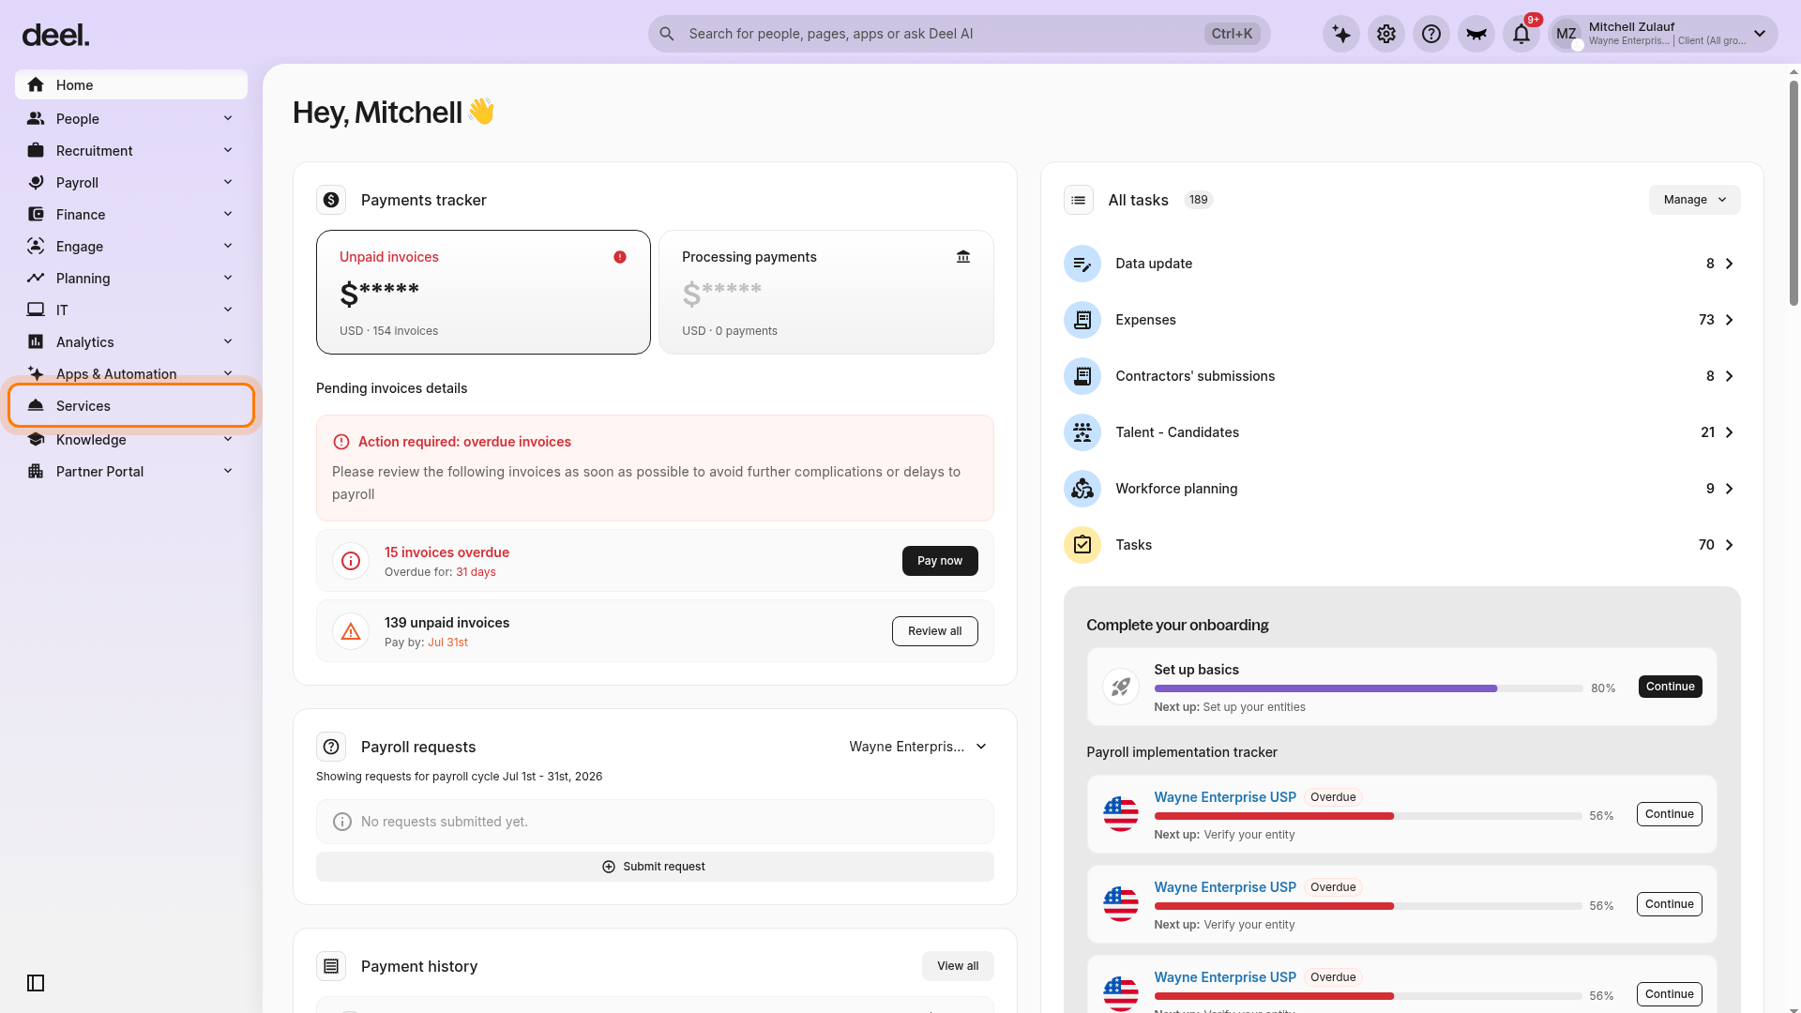The width and height of the screenshot is (1801, 1013).
Task: Open the Tasks row arrow
Action: click(x=1730, y=545)
